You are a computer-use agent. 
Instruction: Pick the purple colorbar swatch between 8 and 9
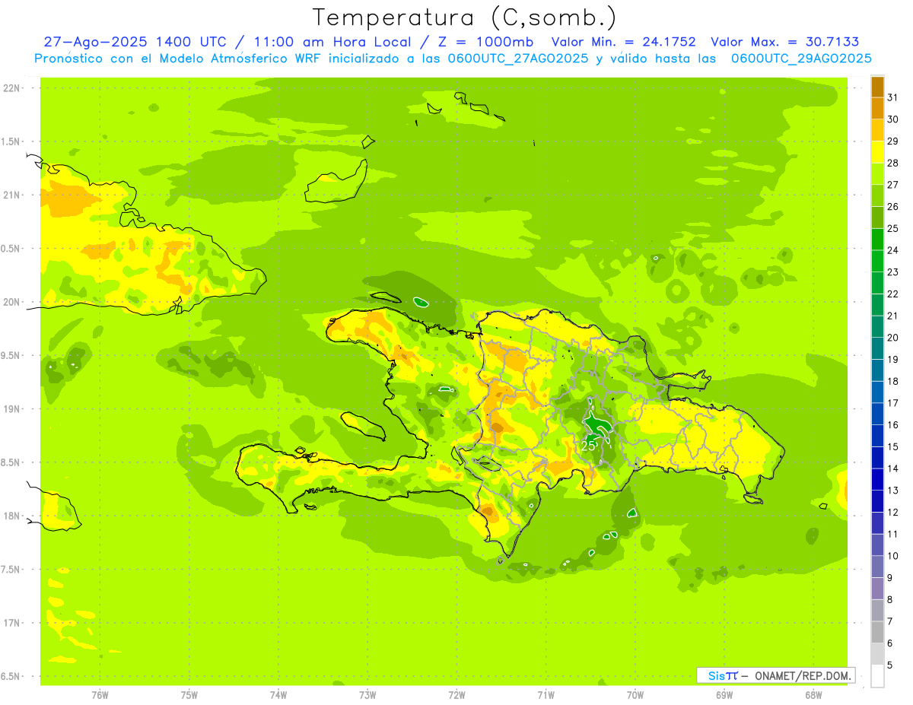pyautogui.click(x=877, y=589)
